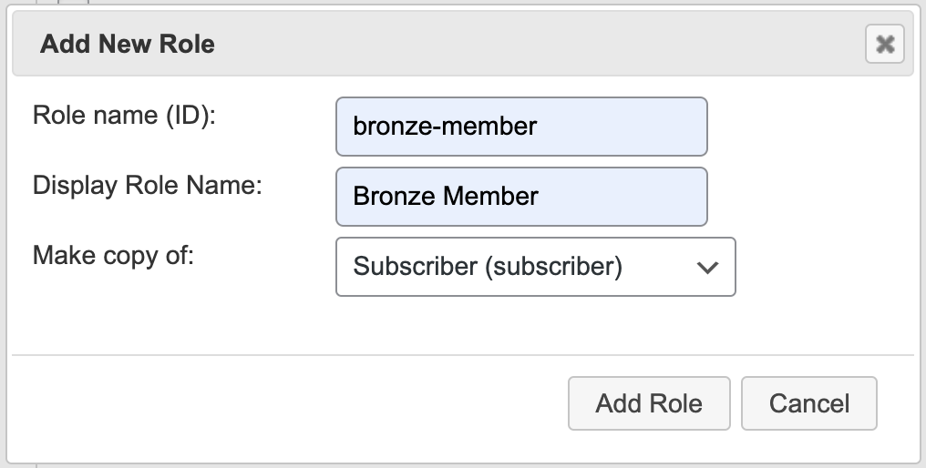Click the chevron arrow on role copy selector
The width and height of the screenshot is (926, 468).
[707, 268]
